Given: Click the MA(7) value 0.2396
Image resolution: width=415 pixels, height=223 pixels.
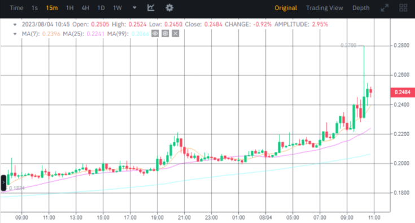Looking at the screenshot, I should (x=51, y=34).
